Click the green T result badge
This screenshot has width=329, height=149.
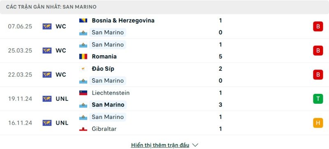tap(318, 99)
